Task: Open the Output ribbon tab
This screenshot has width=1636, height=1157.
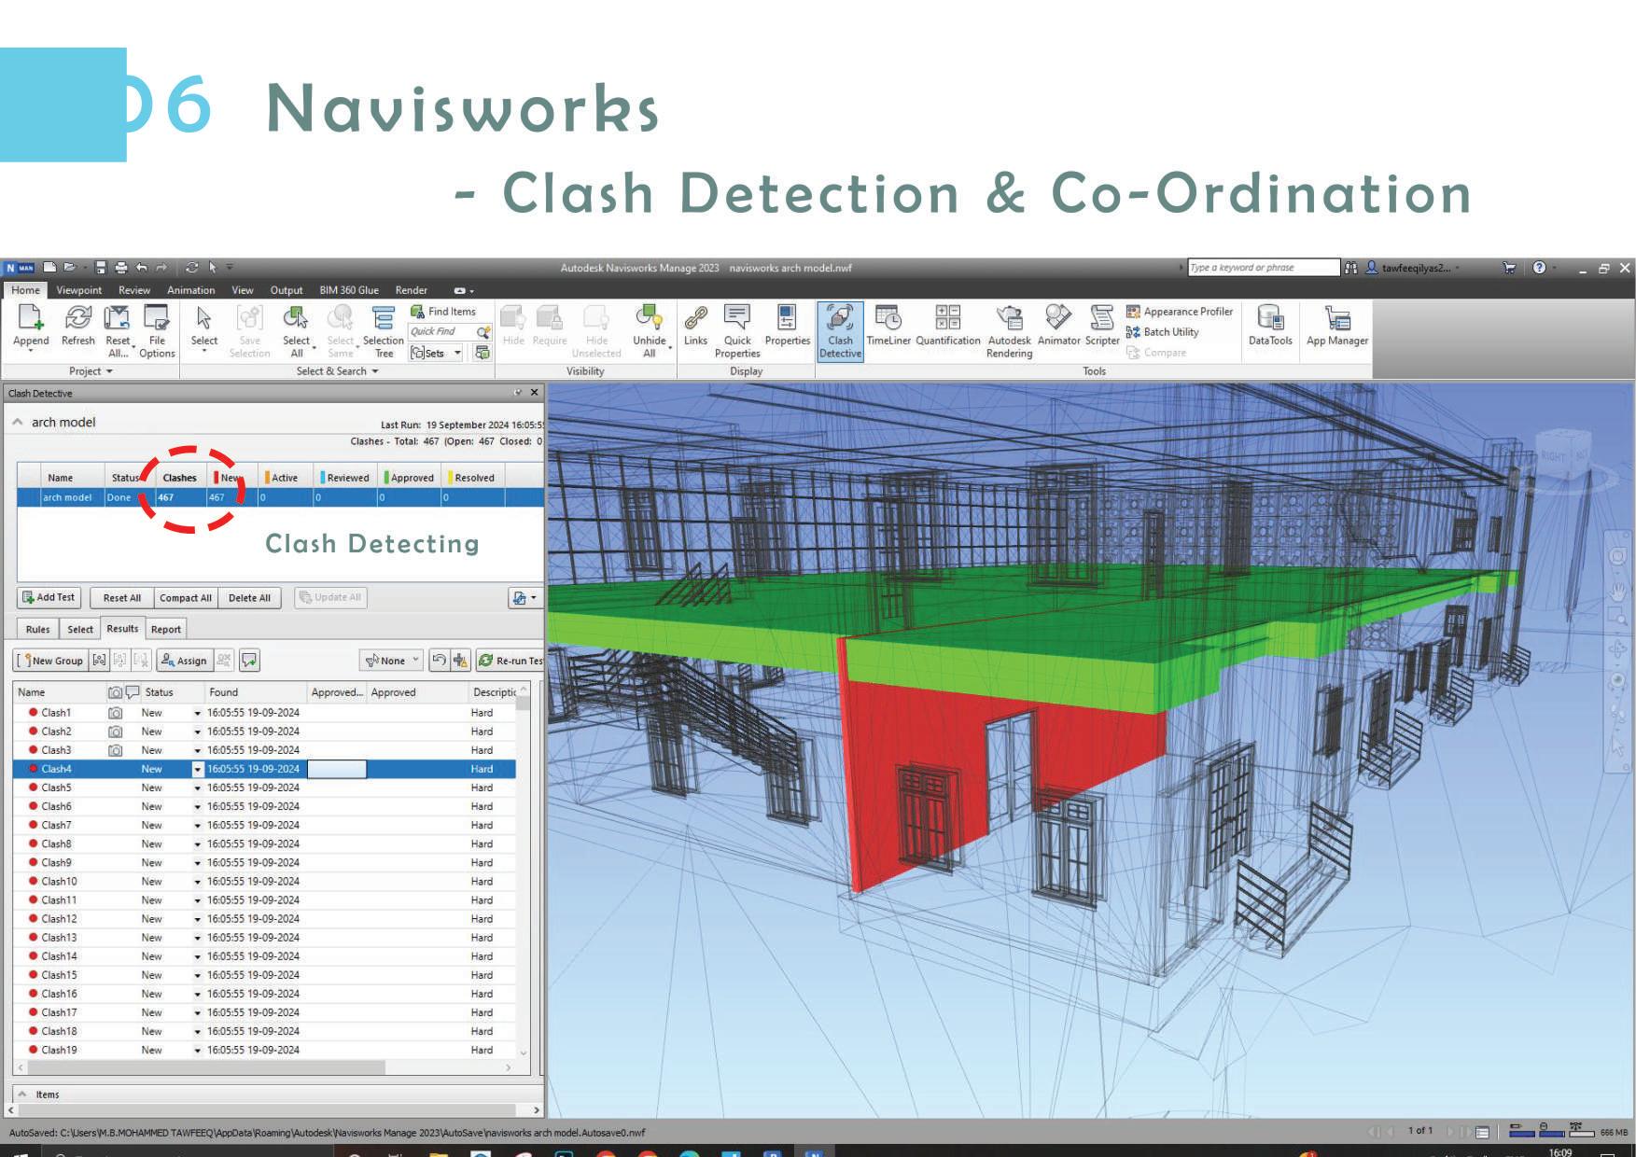Action: pyautogui.click(x=287, y=290)
